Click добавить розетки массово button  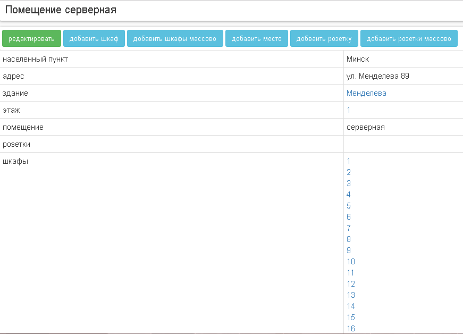point(409,38)
